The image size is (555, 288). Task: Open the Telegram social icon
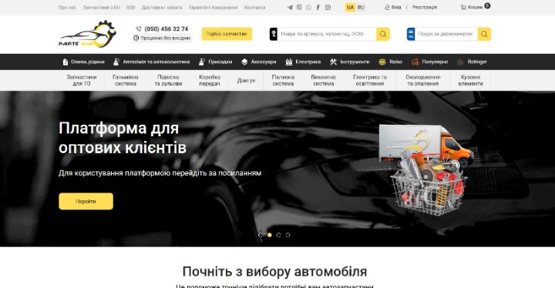click(290, 8)
